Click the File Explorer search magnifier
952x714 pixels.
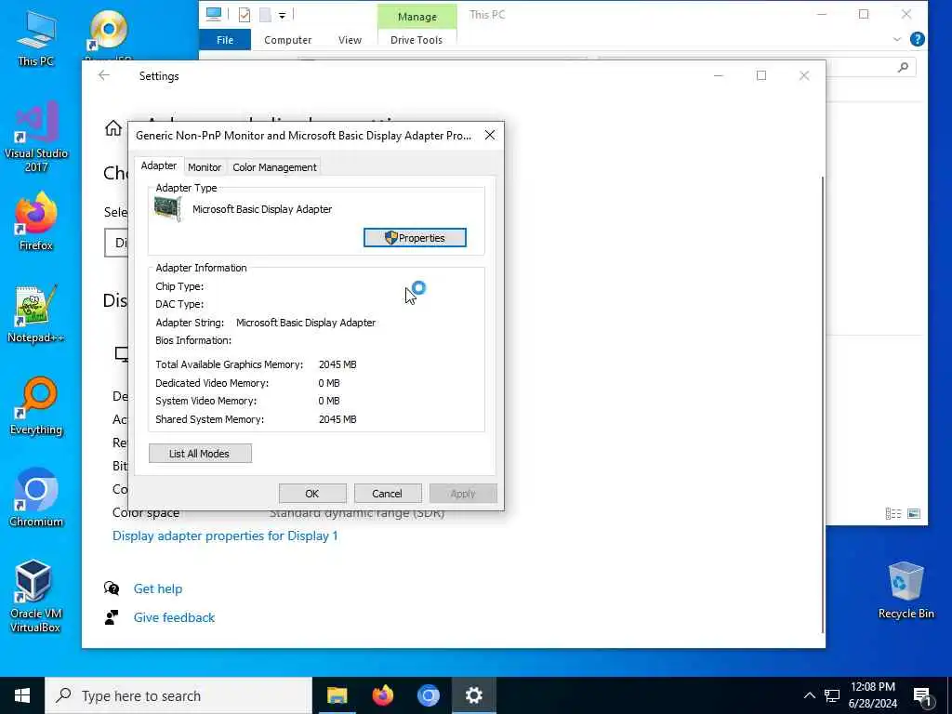pyautogui.click(x=903, y=67)
